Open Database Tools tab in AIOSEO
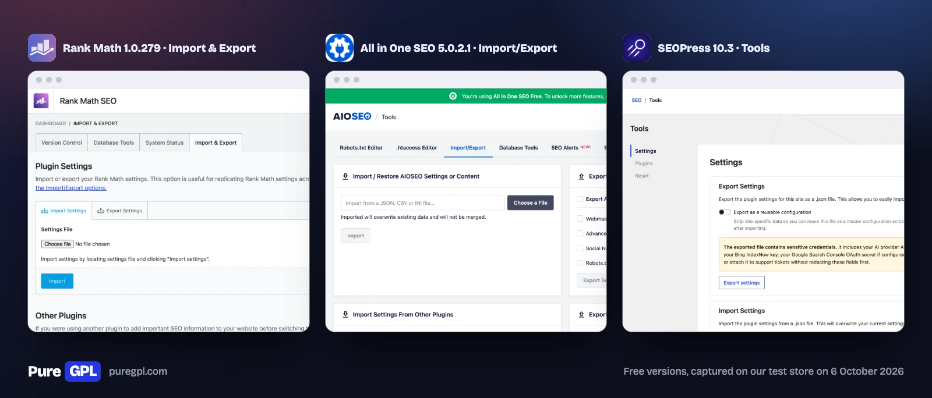The image size is (932, 398). [518, 148]
